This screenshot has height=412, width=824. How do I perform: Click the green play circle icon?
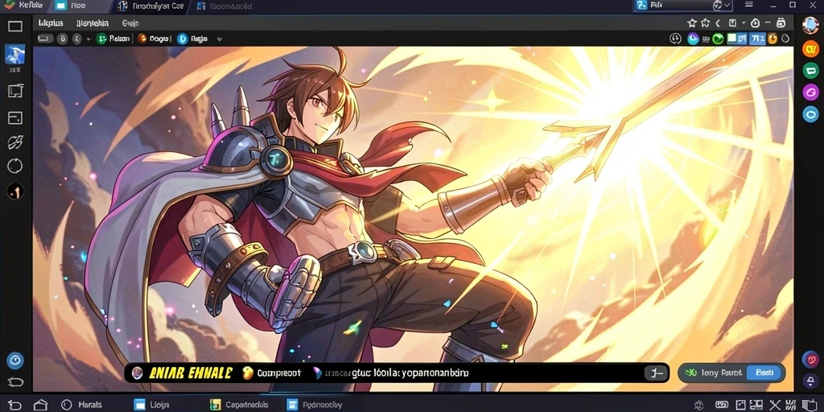click(718, 39)
